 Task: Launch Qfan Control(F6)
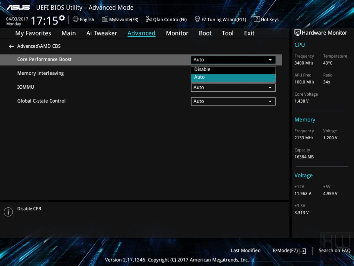(x=170, y=20)
